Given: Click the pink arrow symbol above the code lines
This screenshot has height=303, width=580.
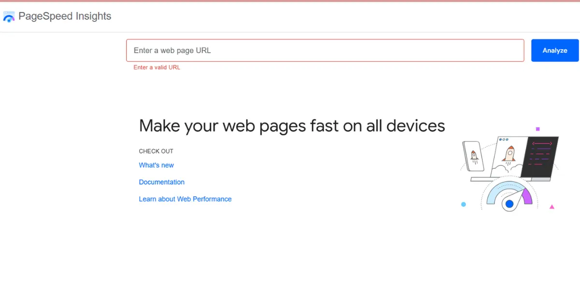Looking at the screenshot, I should tap(542, 143).
